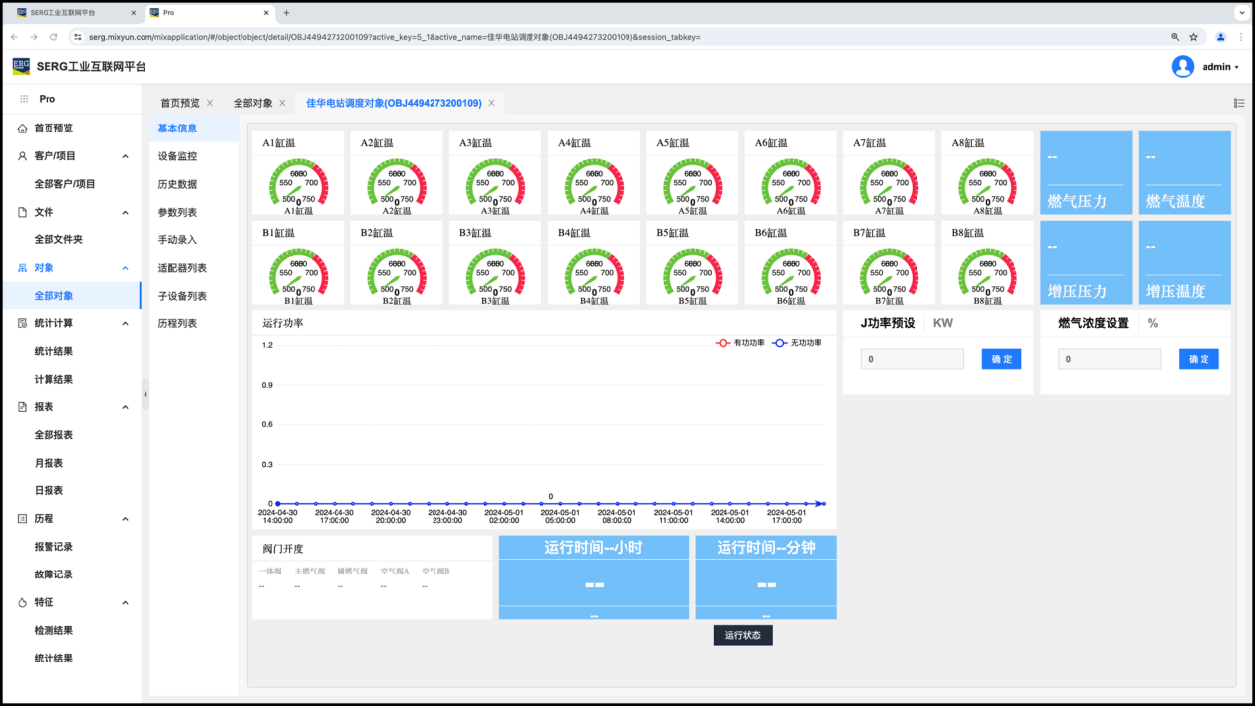Toggle the 无功功率 legend series in chart
This screenshot has height=706, width=1255.
tap(796, 343)
